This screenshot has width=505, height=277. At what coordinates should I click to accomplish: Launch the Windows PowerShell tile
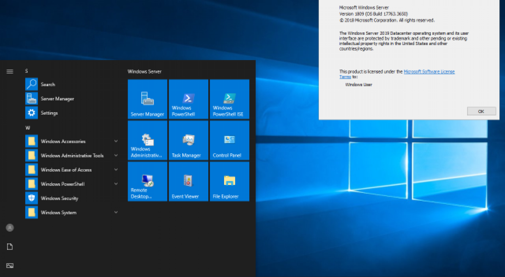(x=188, y=99)
